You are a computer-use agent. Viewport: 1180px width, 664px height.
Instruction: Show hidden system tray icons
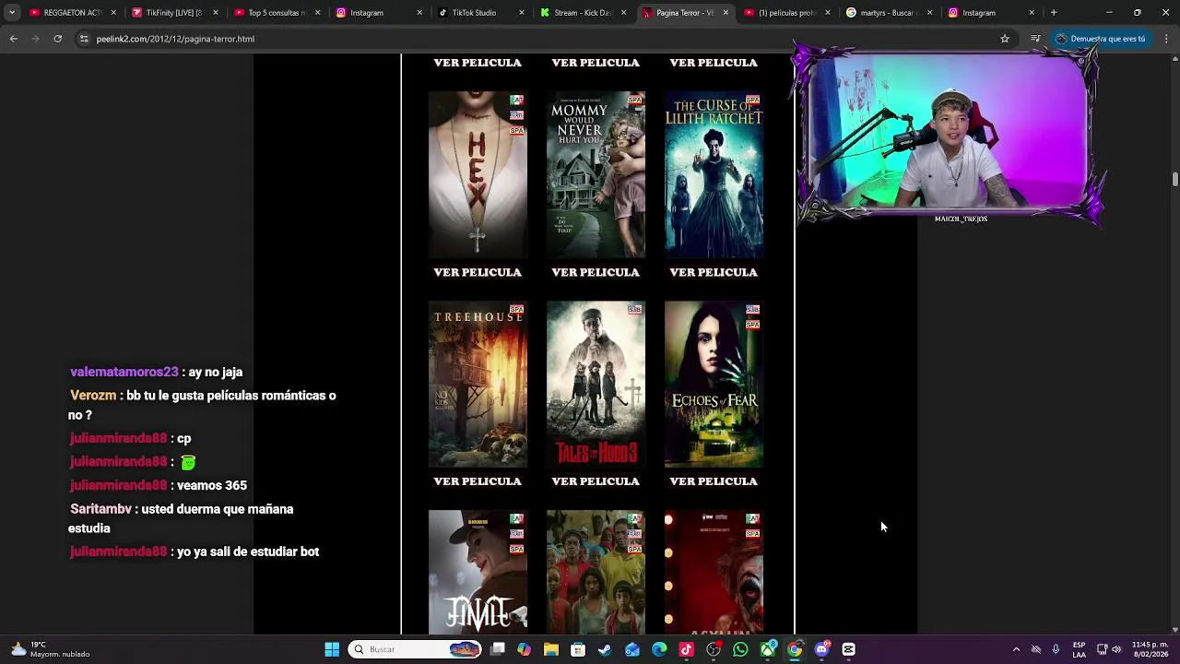(x=1016, y=649)
